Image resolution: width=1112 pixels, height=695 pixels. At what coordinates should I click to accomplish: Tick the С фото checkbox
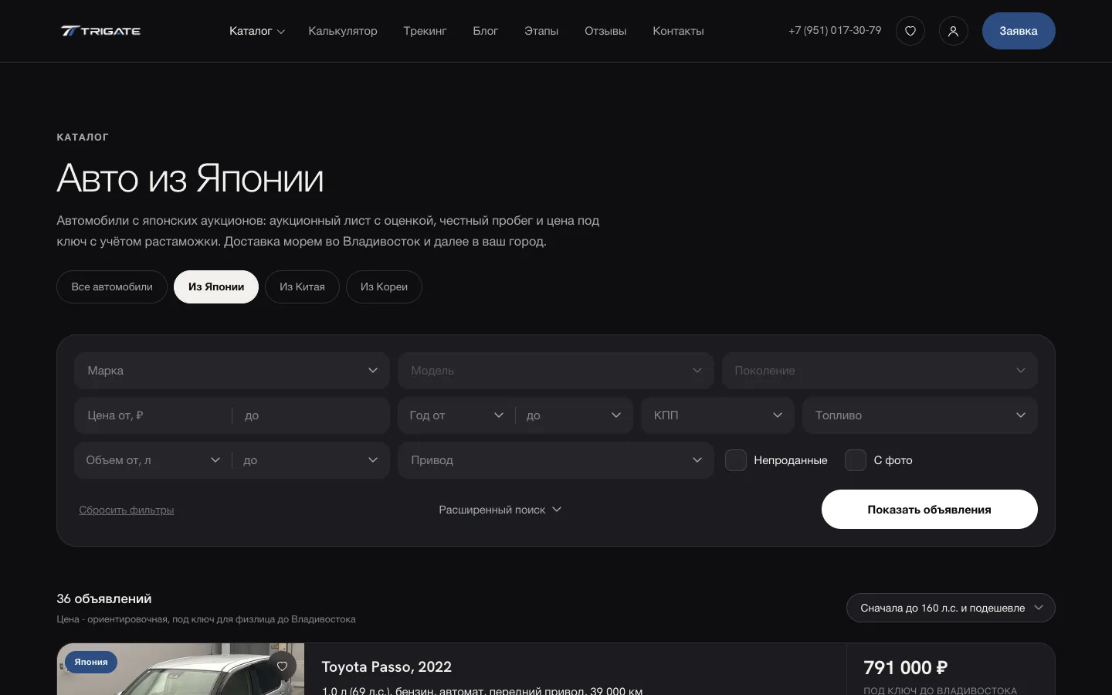pyautogui.click(x=856, y=460)
